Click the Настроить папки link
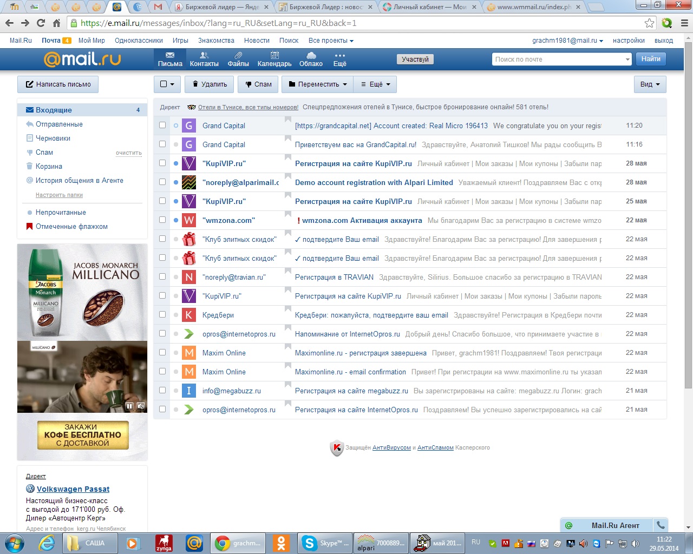The image size is (693, 554). pos(59,195)
